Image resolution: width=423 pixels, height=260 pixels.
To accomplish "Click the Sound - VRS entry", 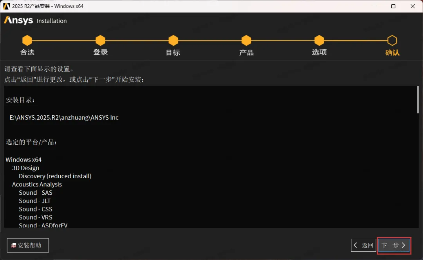I will tap(36, 217).
